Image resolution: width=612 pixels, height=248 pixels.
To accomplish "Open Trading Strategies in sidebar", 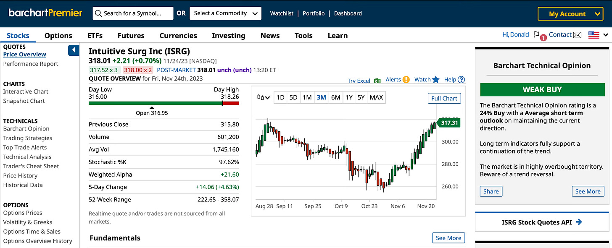I will [28, 138].
